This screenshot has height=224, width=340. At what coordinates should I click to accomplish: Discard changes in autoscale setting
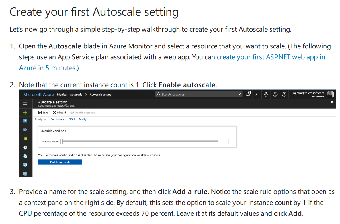[59, 113]
